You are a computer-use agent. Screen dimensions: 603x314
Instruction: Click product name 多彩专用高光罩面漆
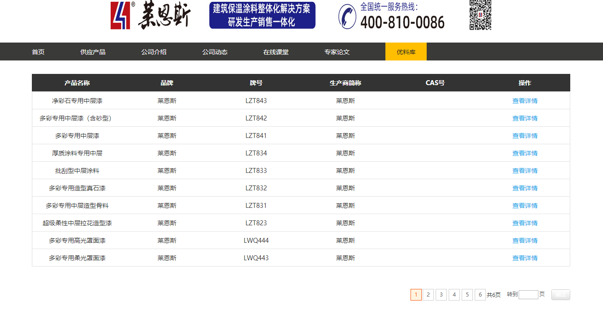click(77, 241)
